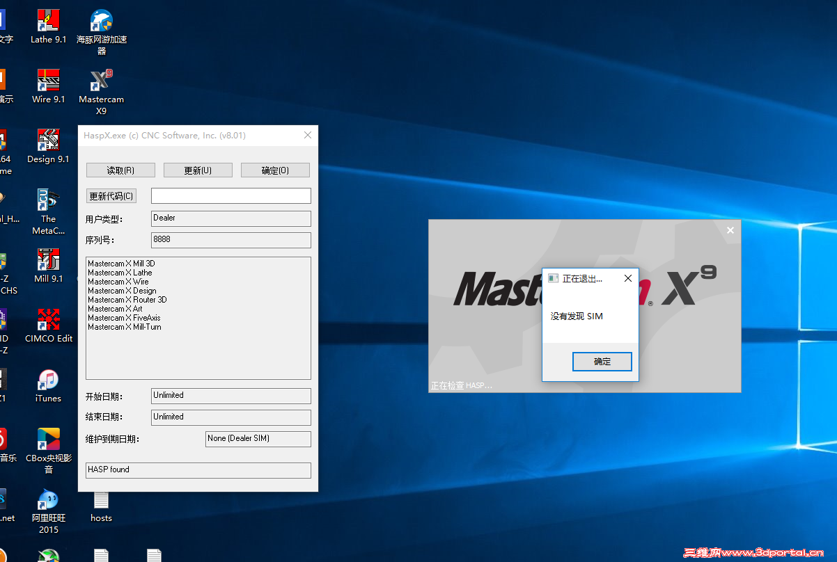This screenshot has height=562, width=837.
Task: Click the 正在退出 dialog title icon
Action: coord(554,278)
